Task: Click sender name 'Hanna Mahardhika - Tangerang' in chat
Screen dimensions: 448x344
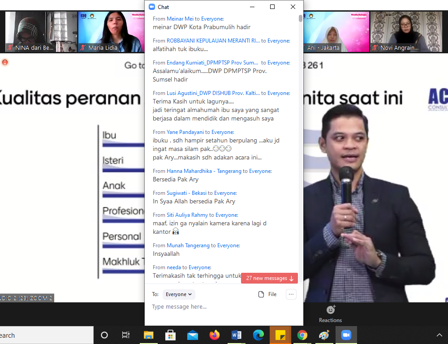Action: pos(204,171)
